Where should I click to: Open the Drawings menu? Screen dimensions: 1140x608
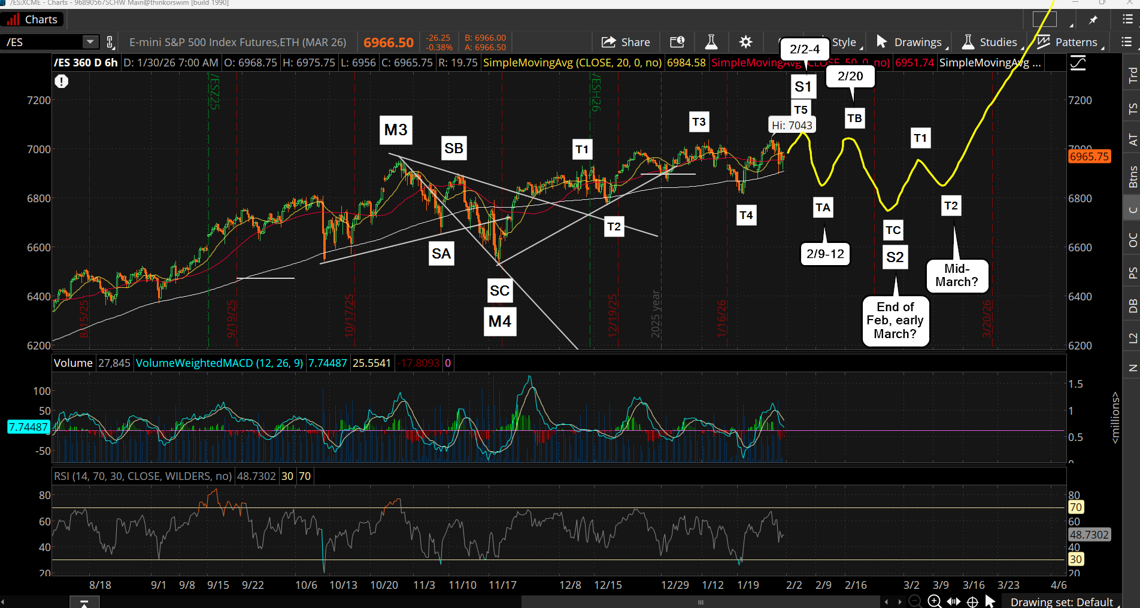[x=909, y=42]
